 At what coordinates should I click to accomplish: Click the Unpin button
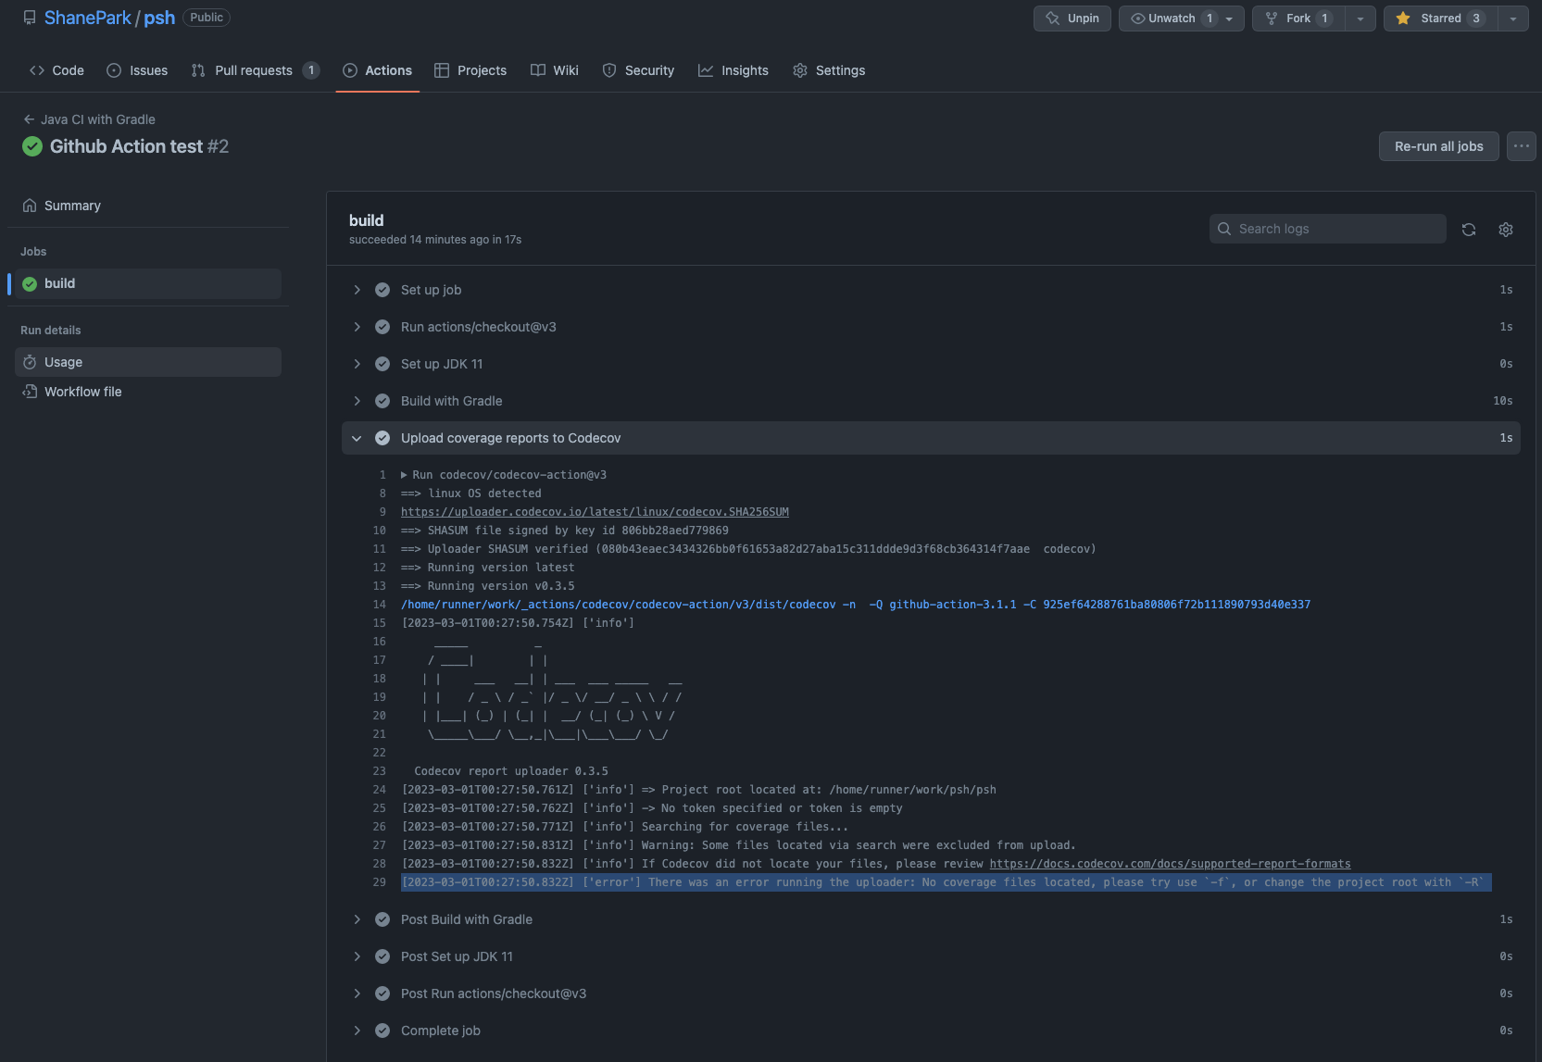click(x=1072, y=19)
